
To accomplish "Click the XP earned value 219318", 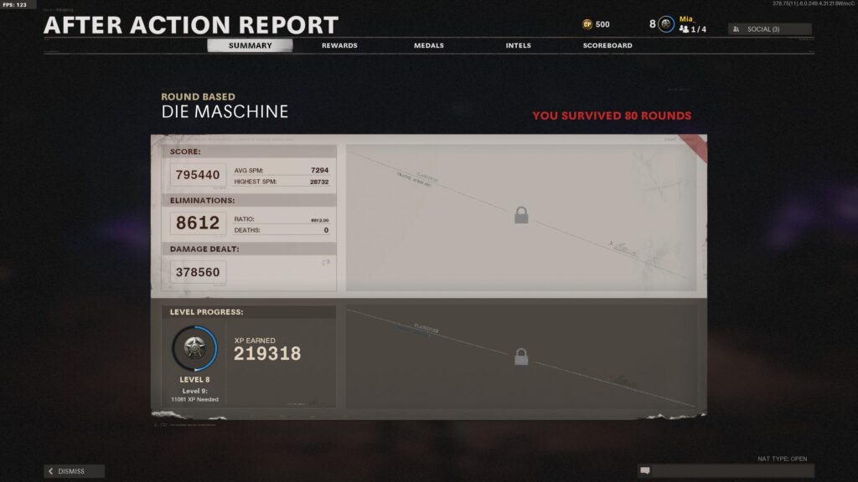I will (x=267, y=354).
